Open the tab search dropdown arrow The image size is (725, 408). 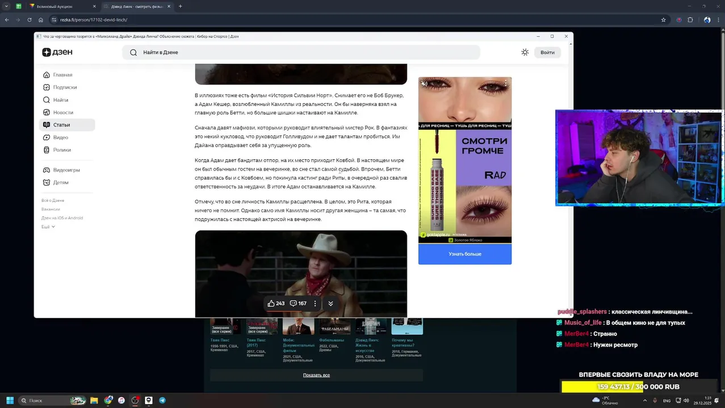[x=6, y=6]
